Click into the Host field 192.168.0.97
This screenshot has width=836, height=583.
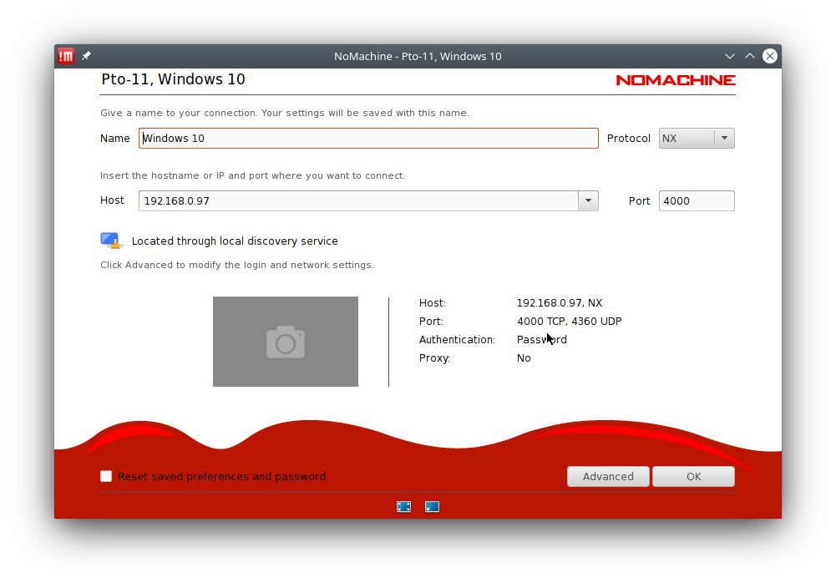coord(358,200)
